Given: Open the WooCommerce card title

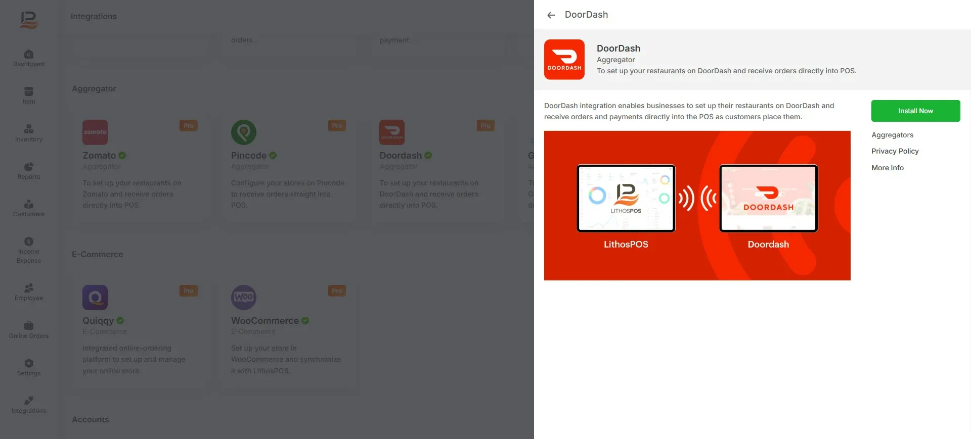Looking at the screenshot, I should [x=265, y=321].
